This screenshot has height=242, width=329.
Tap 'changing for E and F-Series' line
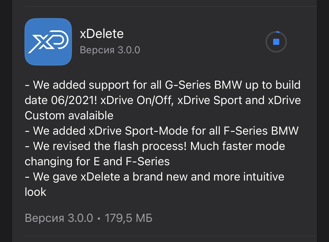coord(97,161)
